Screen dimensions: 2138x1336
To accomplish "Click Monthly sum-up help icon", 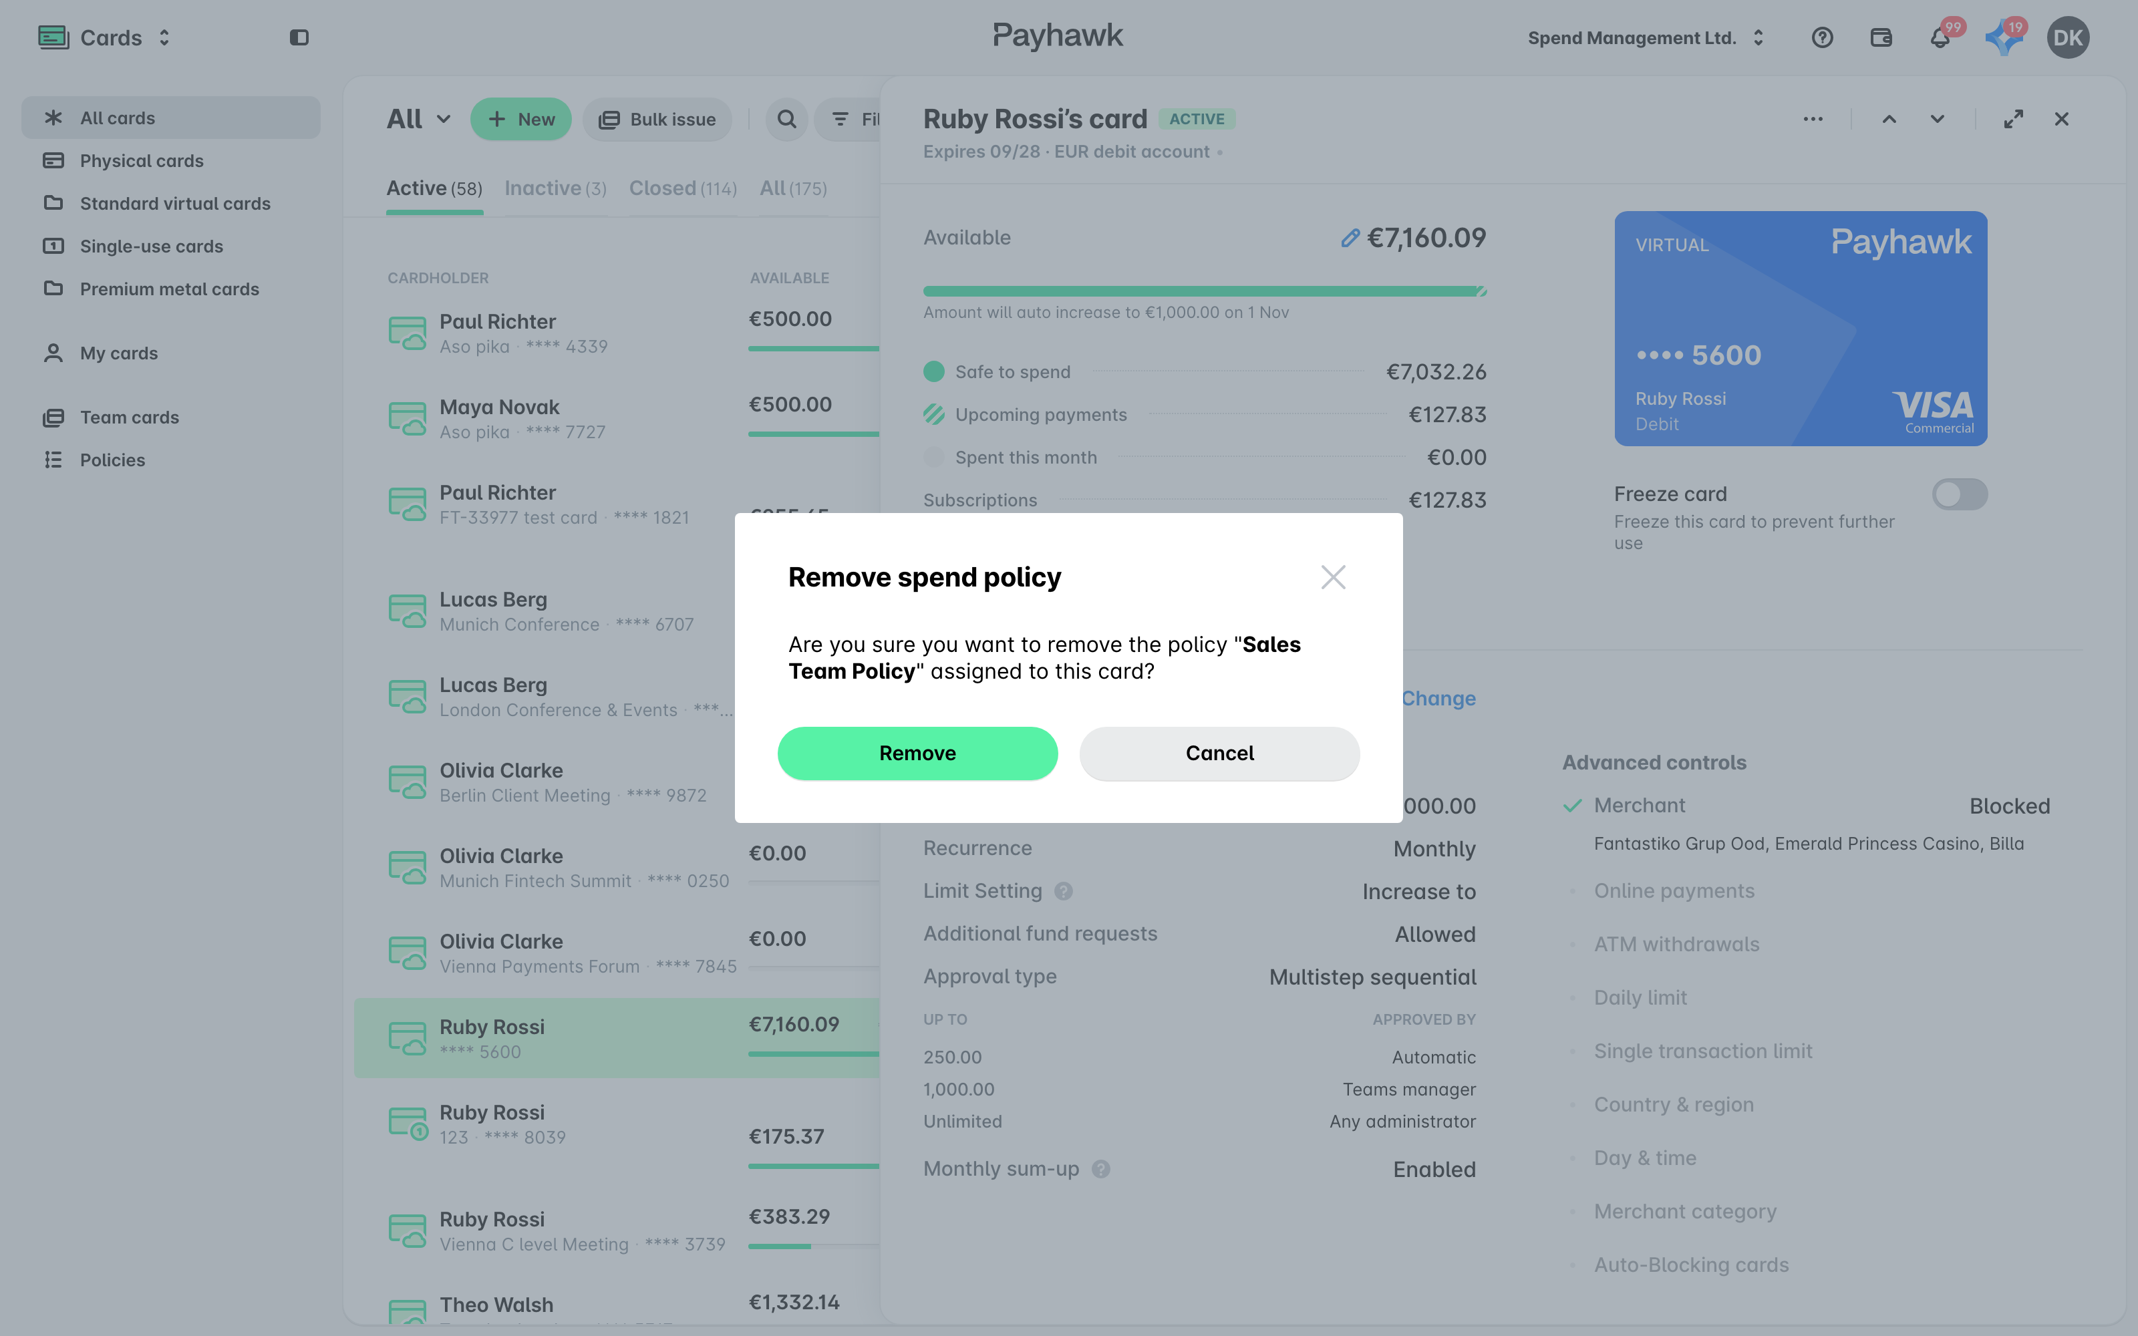I will coord(1100,1169).
